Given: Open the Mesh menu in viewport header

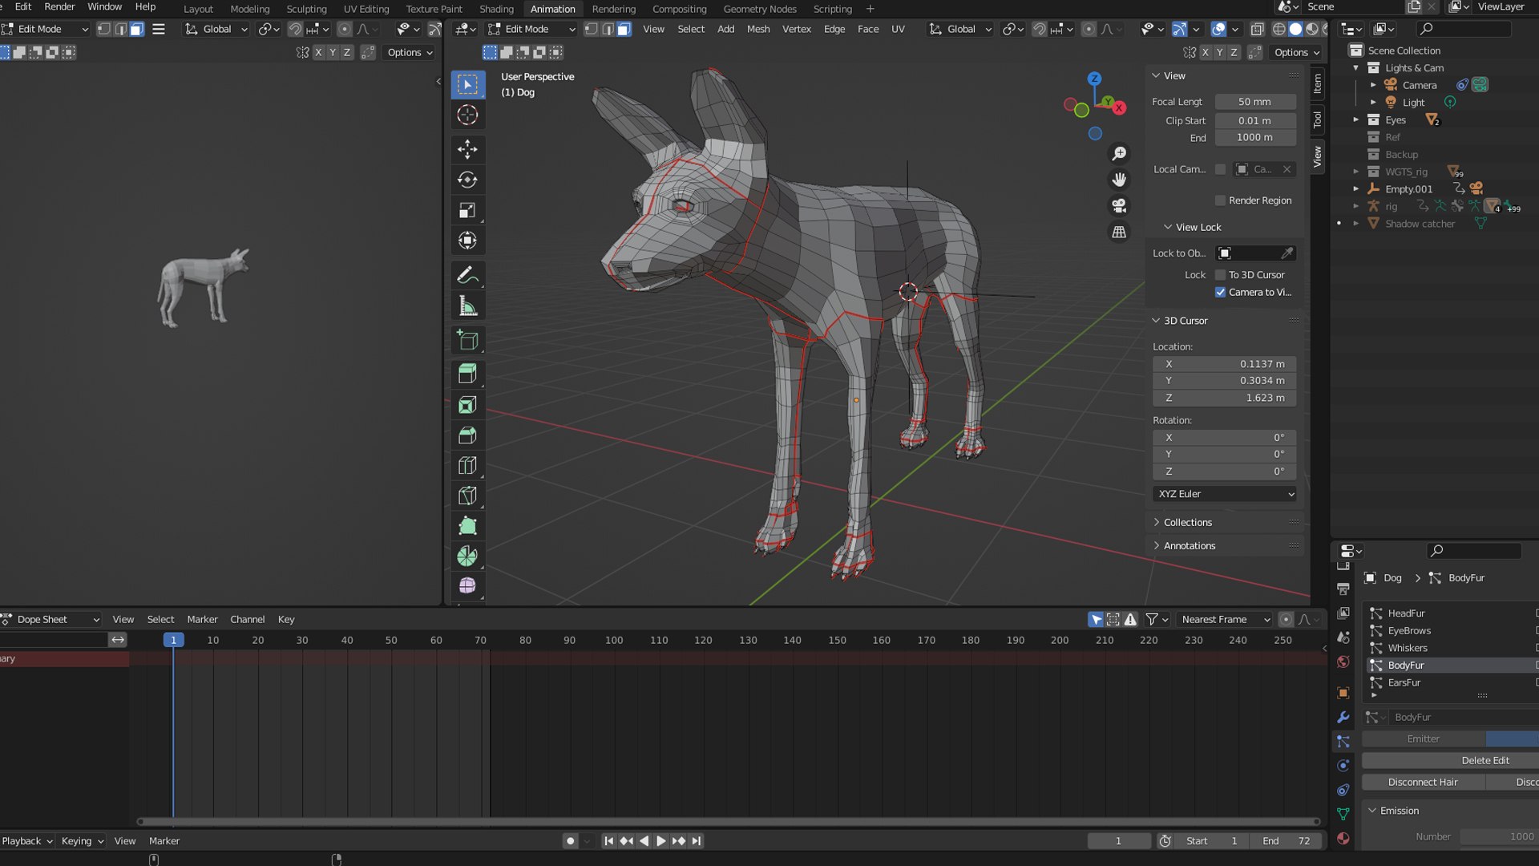Looking at the screenshot, I should [757, 29].
